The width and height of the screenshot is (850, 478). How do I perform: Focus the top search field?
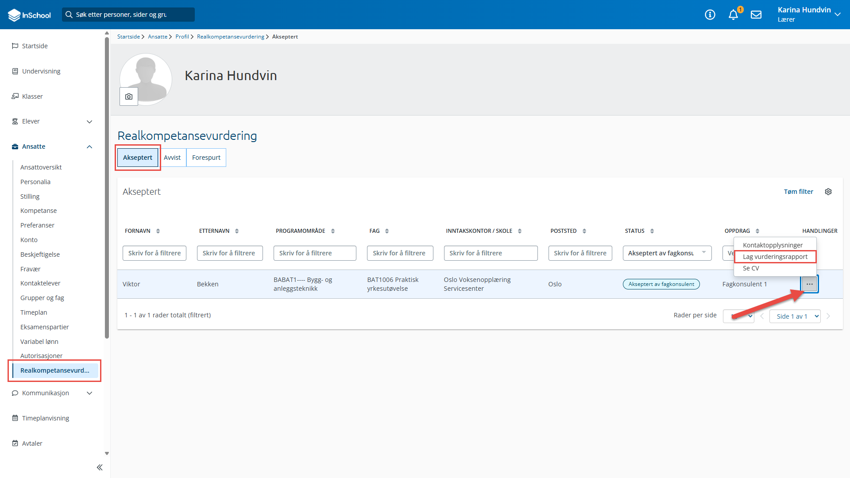pos(128,15)
